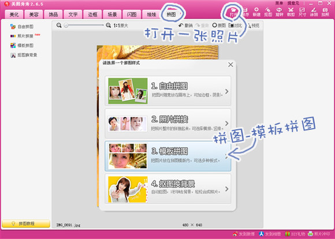This screenshot has width=335, height=239.
Task: Click the 新建 (New) toolbar icon
Action: [x=256, y=12]
